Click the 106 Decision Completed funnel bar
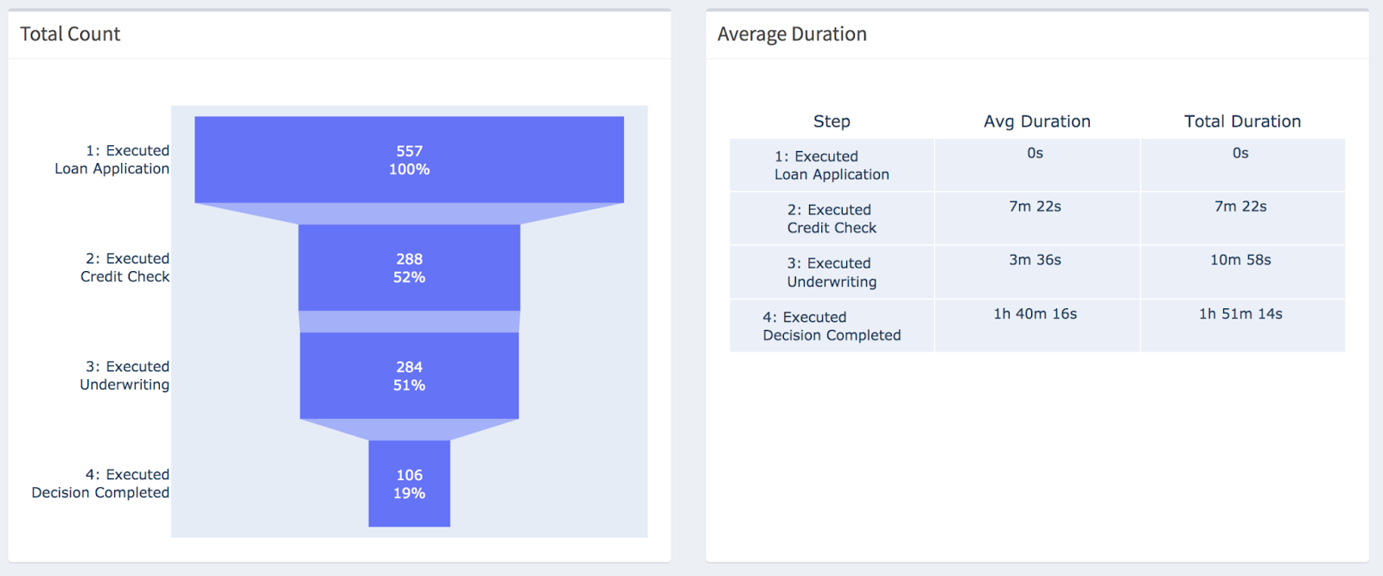This screenshot has width=1383, height=576. 409,484
